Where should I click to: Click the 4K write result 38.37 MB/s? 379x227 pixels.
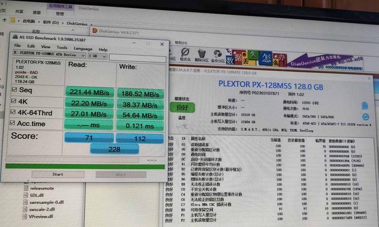coord(140,105)
